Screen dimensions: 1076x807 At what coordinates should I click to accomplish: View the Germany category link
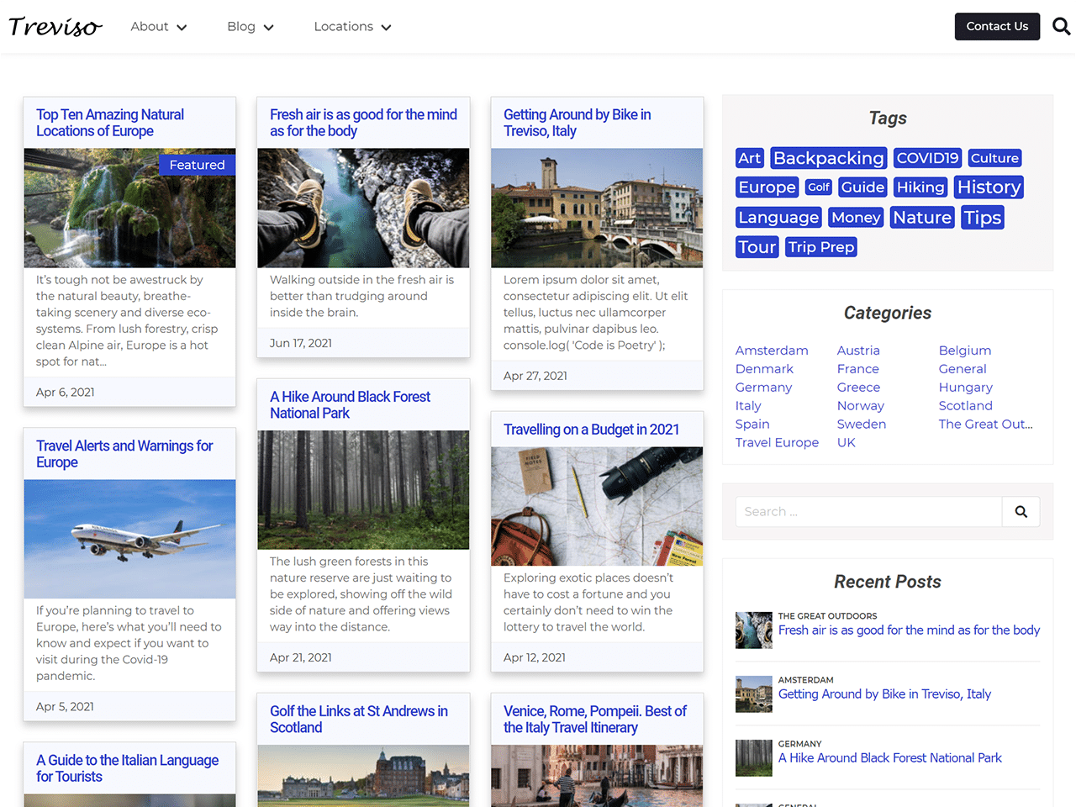[x=763, y=388]
